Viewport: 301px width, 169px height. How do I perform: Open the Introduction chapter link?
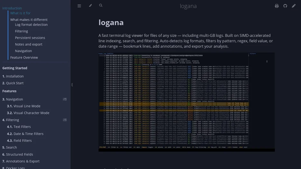coord(12,8)
